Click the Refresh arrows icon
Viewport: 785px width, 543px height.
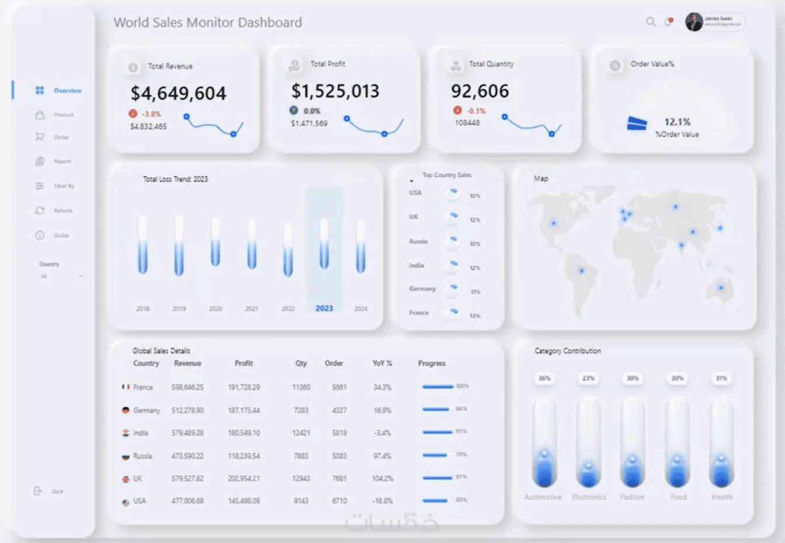pos(40,210)
